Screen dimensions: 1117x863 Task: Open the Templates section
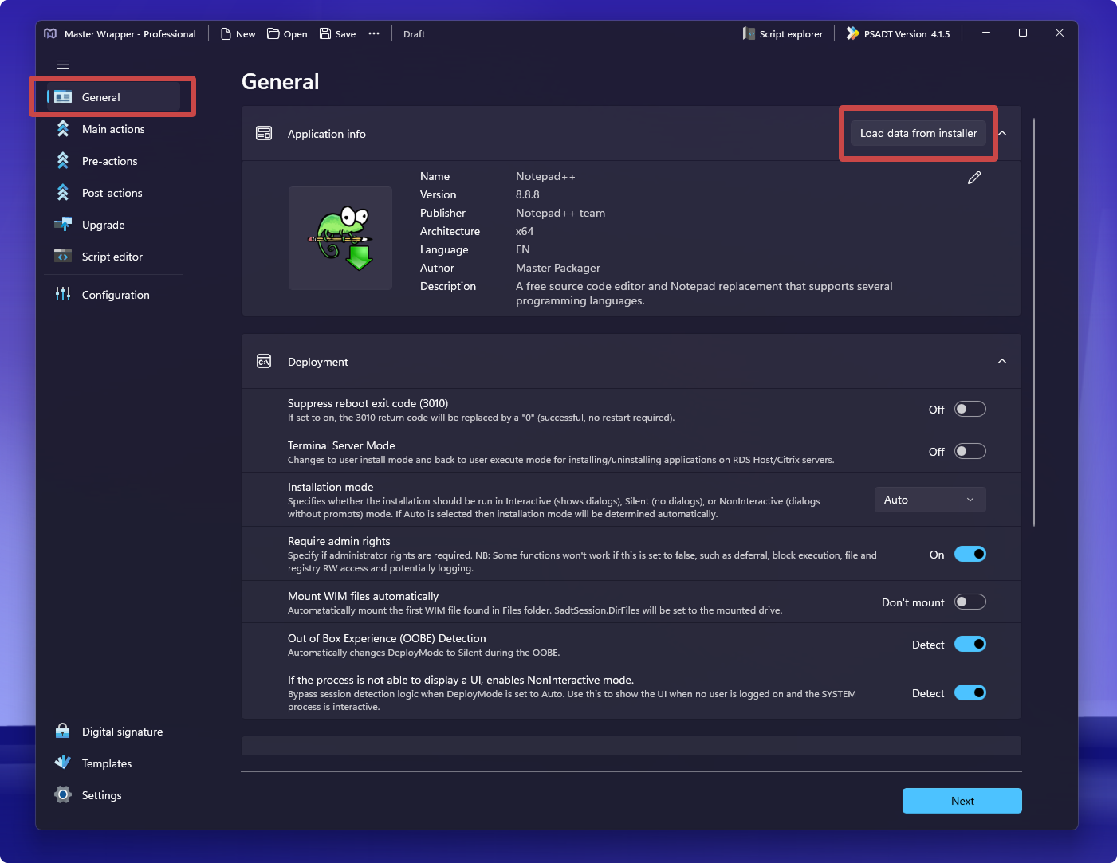click(106, 763)
